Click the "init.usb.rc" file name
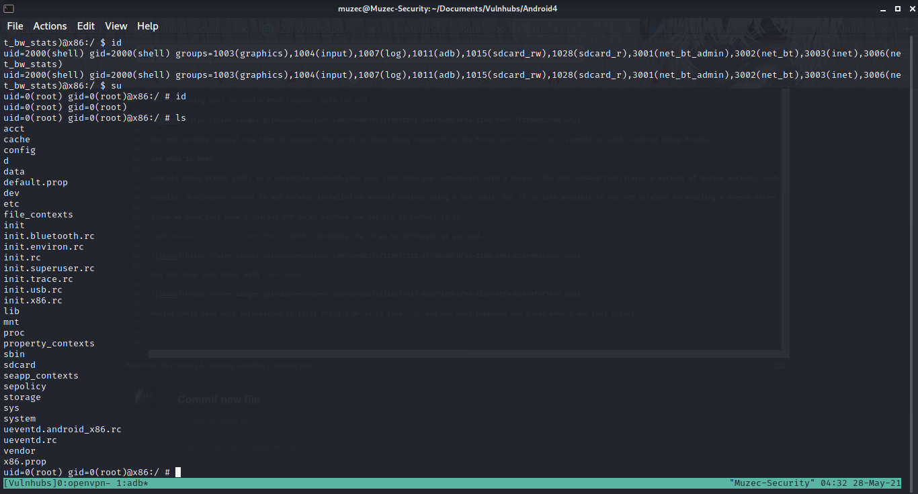Viewport: 918px width, 494px height. 33,290
